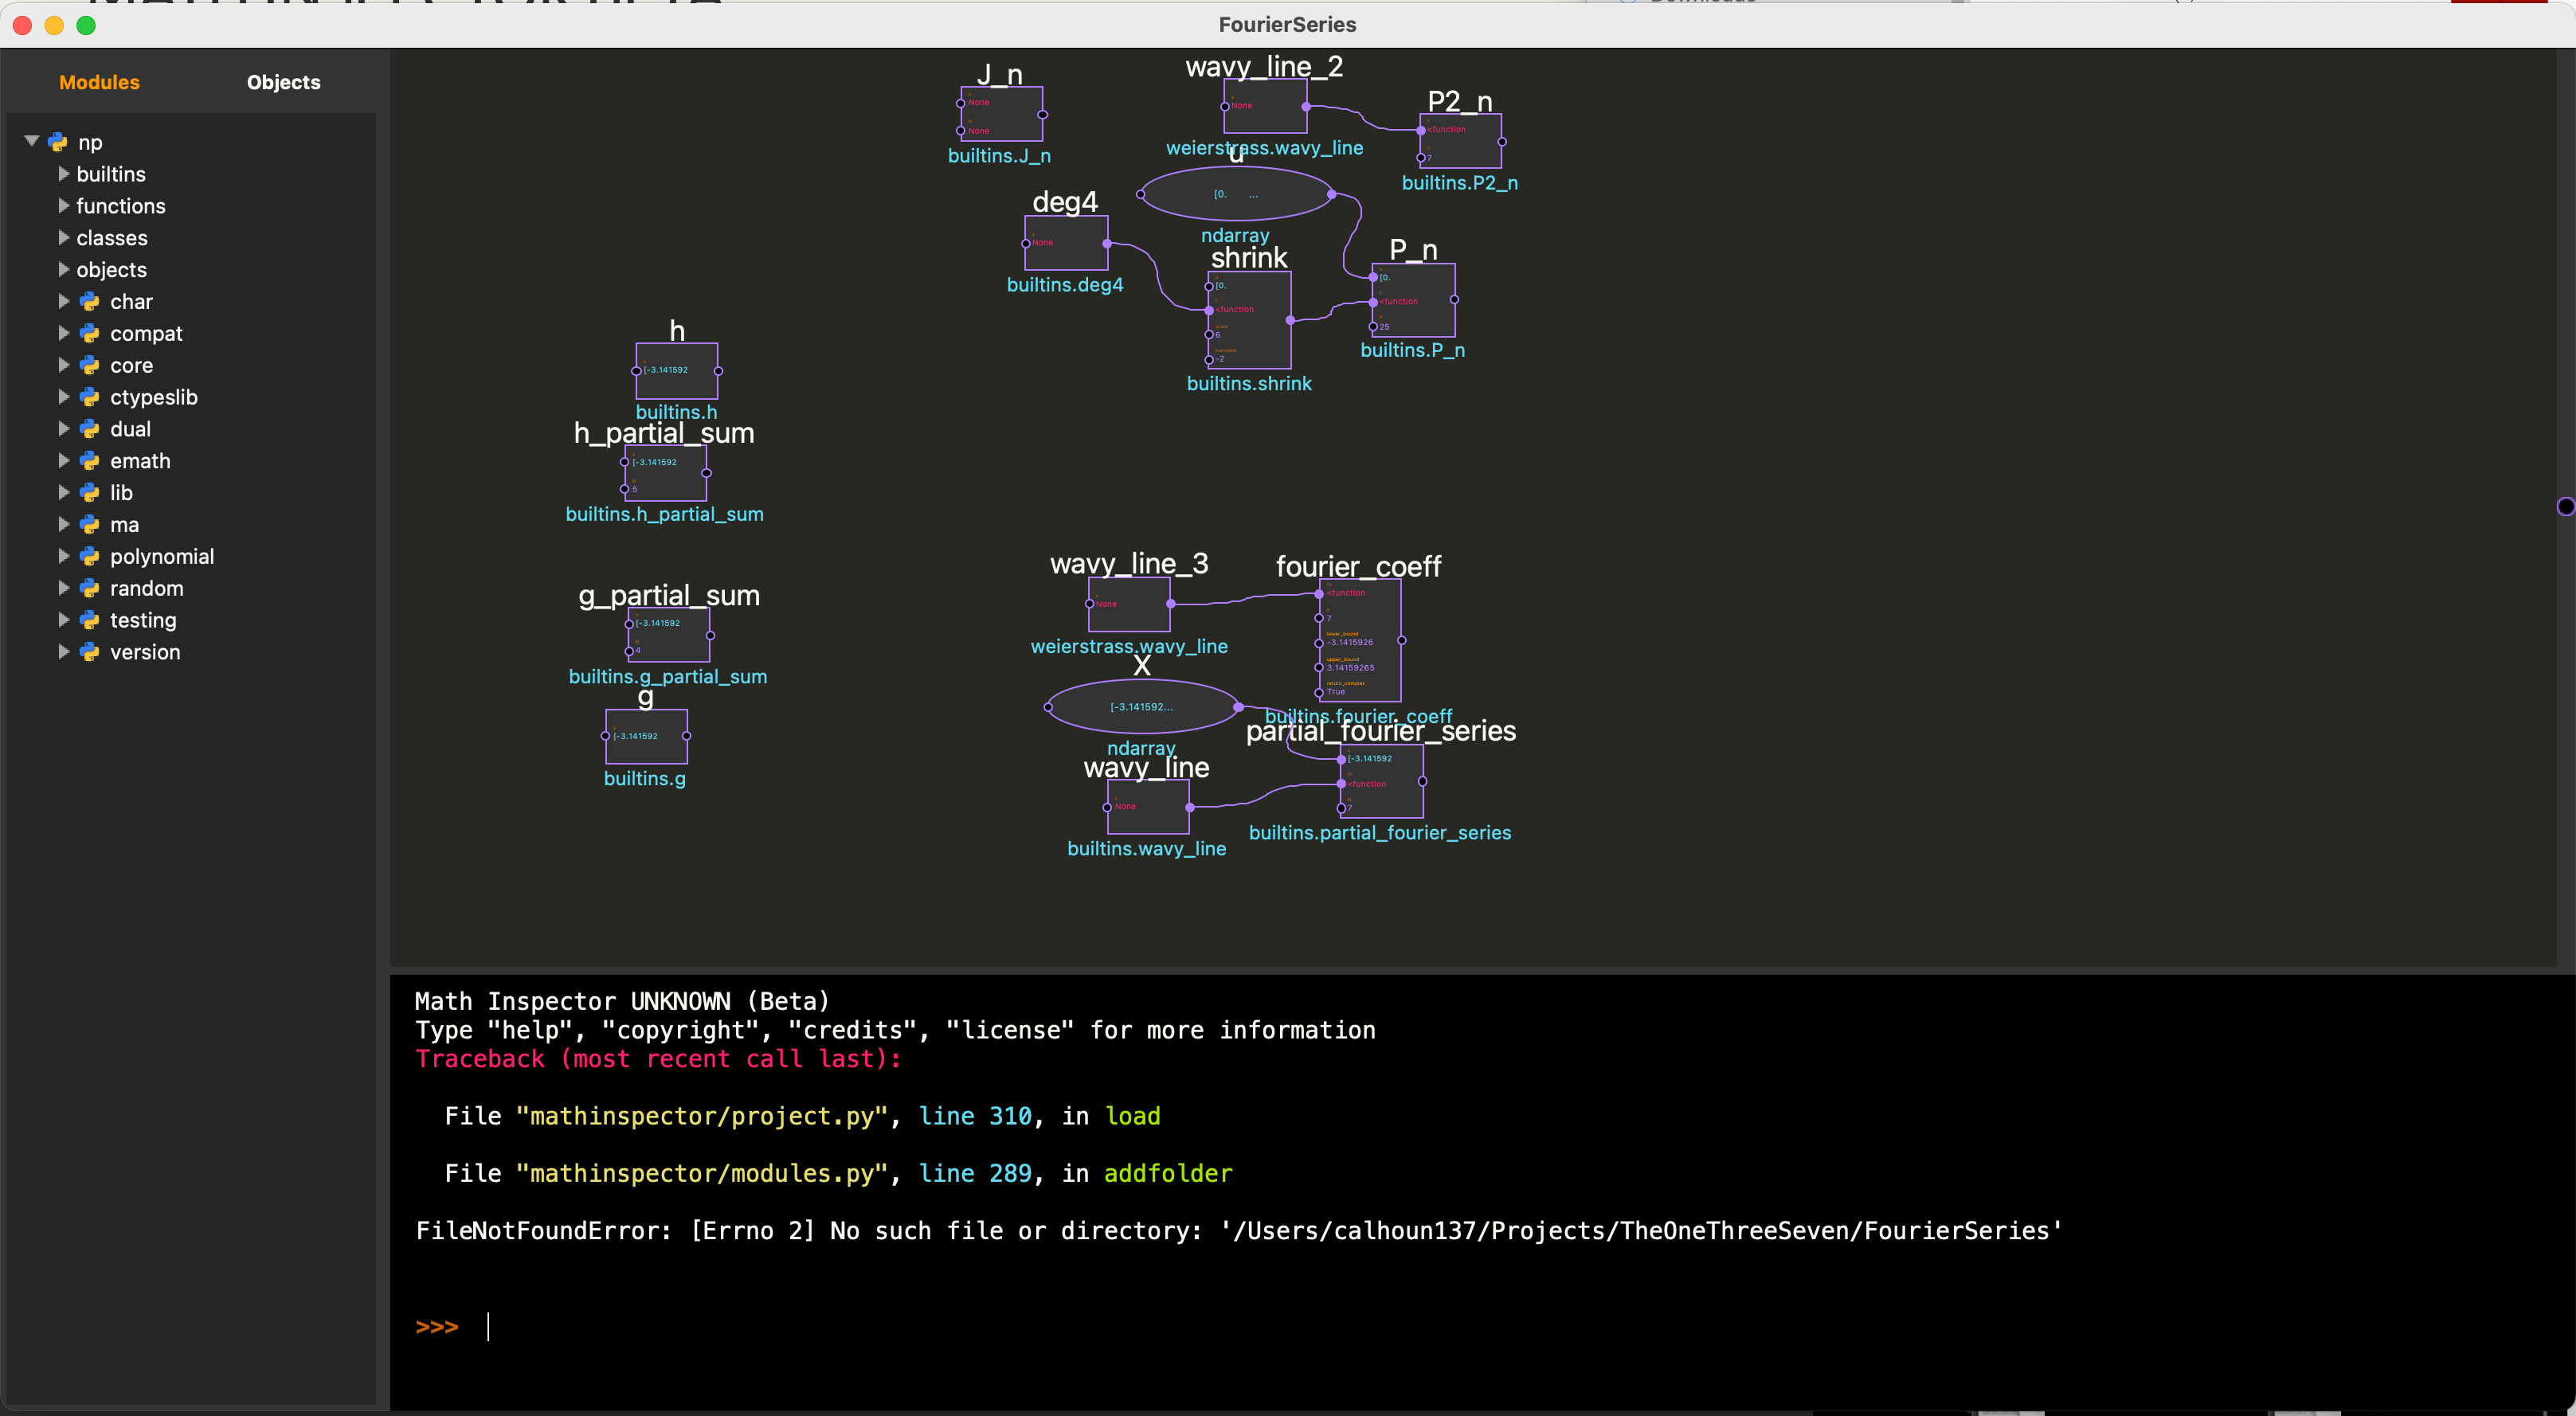Select the h_partial_sum node box
This screenshot has height=1416, width=2576.
pyautogui.click(x=665, y=473)
